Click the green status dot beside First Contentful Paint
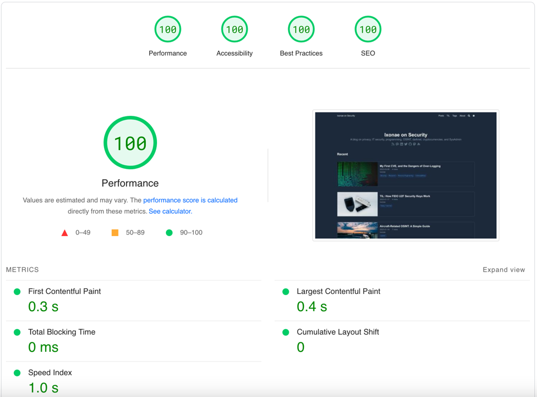This screenshot has width=537, height=397. (17, 291)
